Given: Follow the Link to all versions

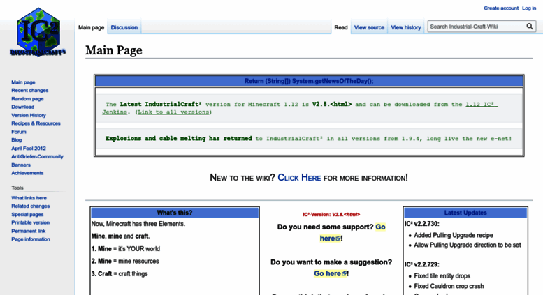Looking at the screenshot, I should click(173, 112).
